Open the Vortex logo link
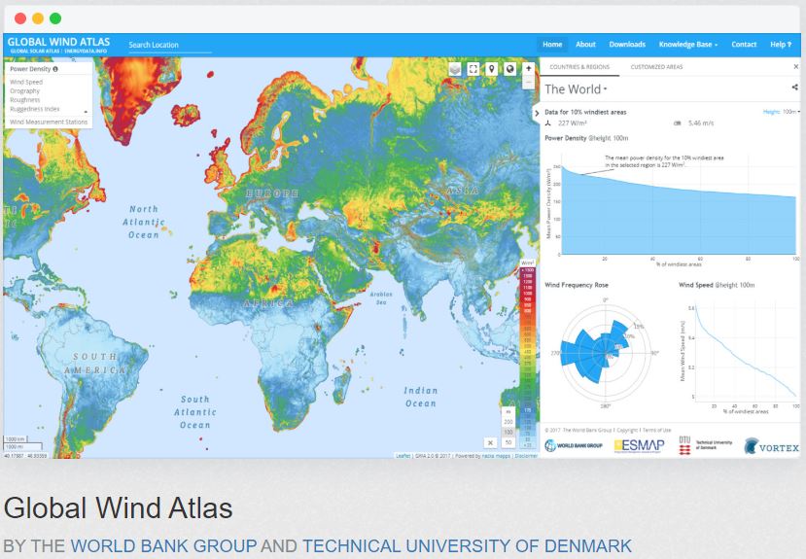The image size is (806, 559). (x=771, y=446)
